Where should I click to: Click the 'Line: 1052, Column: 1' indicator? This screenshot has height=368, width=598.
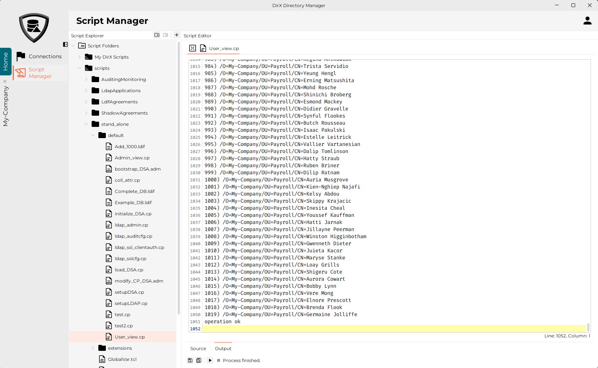567,336
